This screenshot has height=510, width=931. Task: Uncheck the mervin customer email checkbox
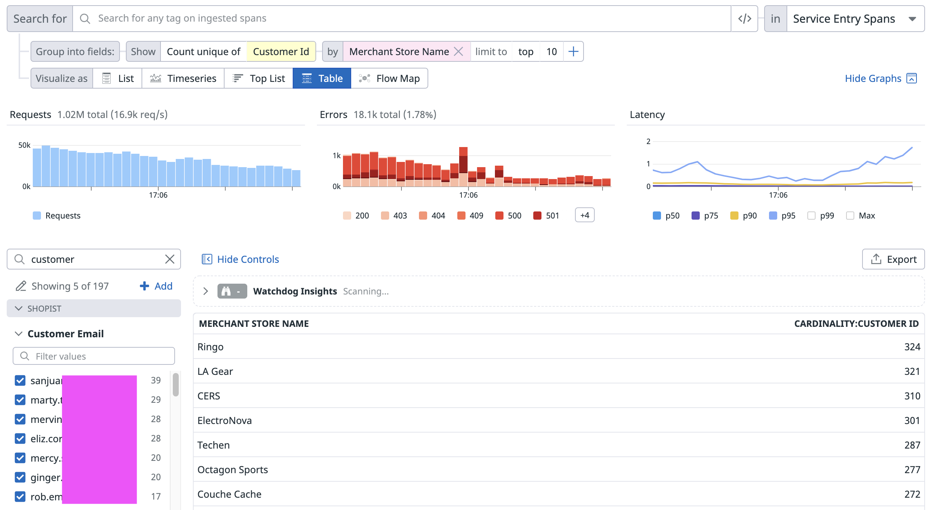[20, 419]
